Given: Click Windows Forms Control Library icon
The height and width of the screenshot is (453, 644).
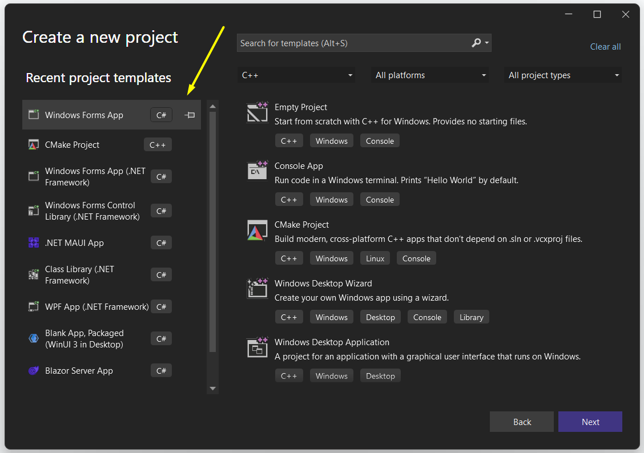Looking at the screenshot, I should (x=33, y=211).
